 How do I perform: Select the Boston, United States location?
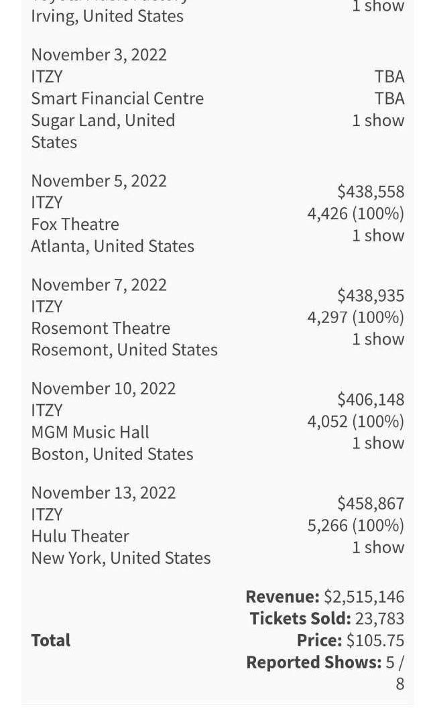(112, 454)
